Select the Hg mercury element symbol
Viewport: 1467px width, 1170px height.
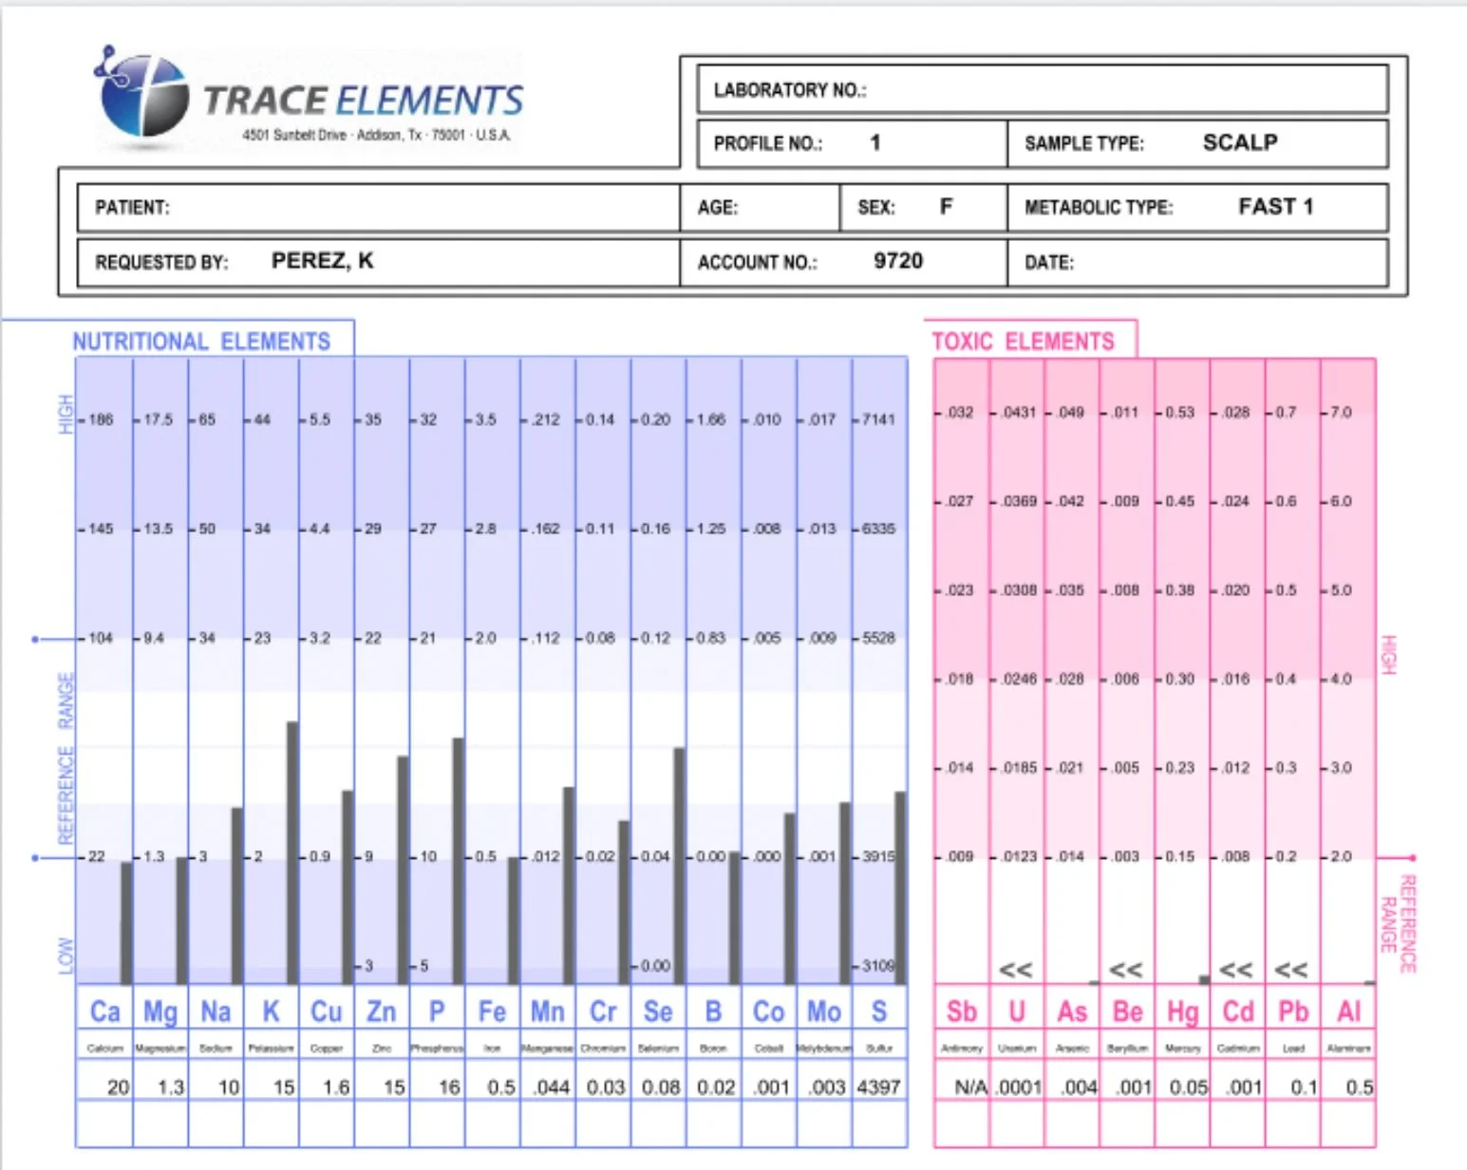[1182, 1012]
